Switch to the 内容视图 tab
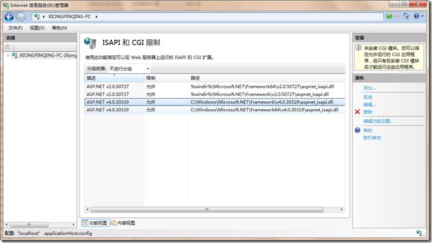 click(123, 223)
